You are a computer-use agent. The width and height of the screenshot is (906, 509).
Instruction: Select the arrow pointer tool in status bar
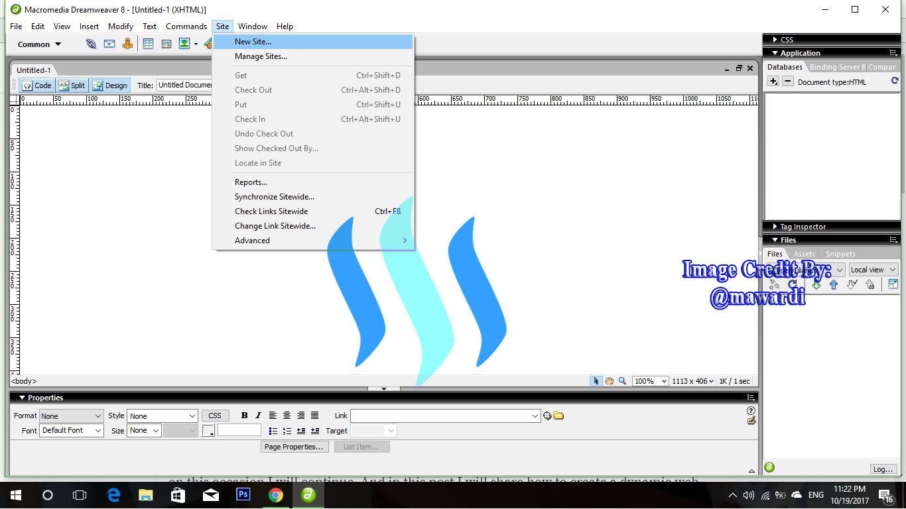coord(596,381)
